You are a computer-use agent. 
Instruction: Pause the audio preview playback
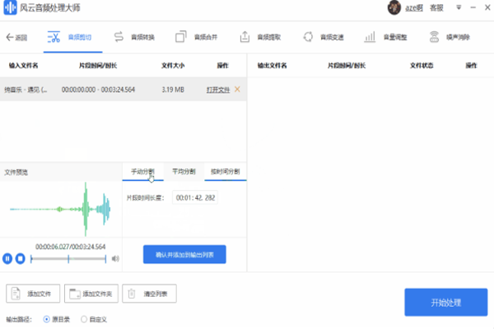click(x=8, y=258)
